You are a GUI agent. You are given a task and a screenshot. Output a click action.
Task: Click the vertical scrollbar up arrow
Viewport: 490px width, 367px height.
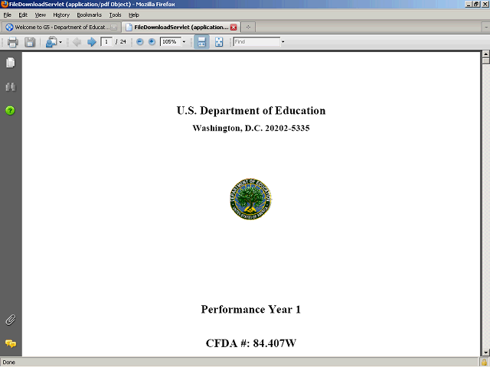click(485, 54)
